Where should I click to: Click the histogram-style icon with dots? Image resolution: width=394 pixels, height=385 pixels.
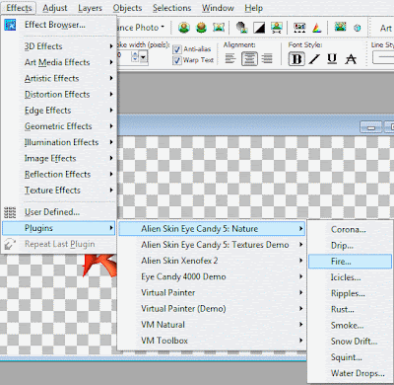(x=299, y=28)
